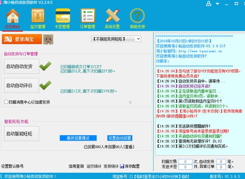Viewport: 245px width, 179px height.
Task: Click 设置自动回复 blue button
Action: point(119,138)
